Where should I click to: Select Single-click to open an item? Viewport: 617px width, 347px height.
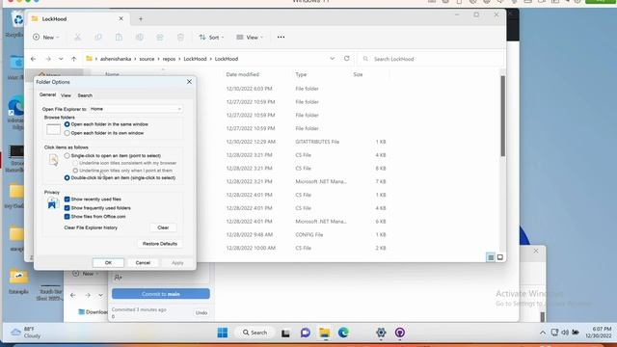pyautogui.click(x=67, y=156)
